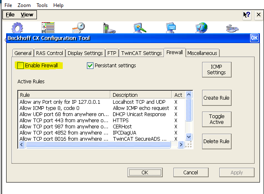Click the X active mark in HTTPS row

176,121
